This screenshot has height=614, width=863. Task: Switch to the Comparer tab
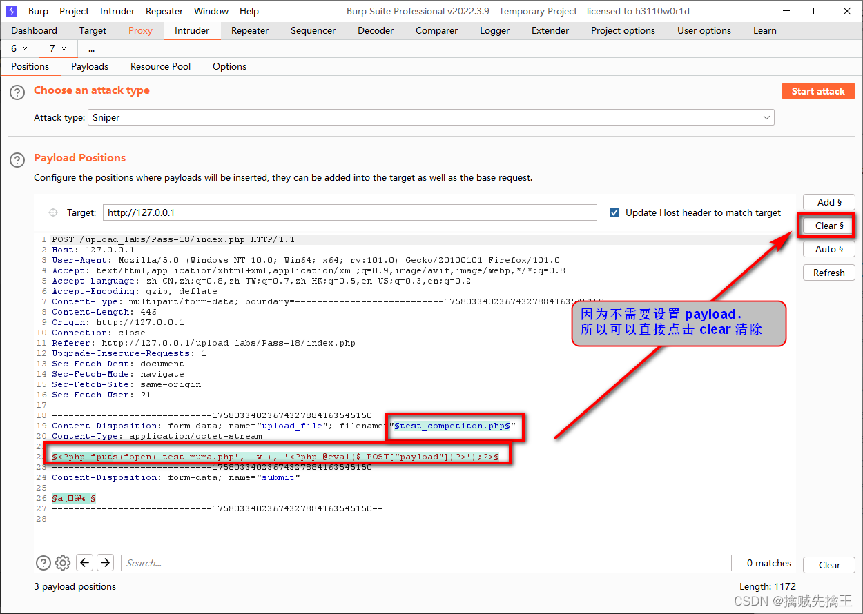pos(436,30)
